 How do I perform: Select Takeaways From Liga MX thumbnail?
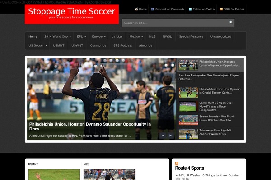[x=188, y=134]
